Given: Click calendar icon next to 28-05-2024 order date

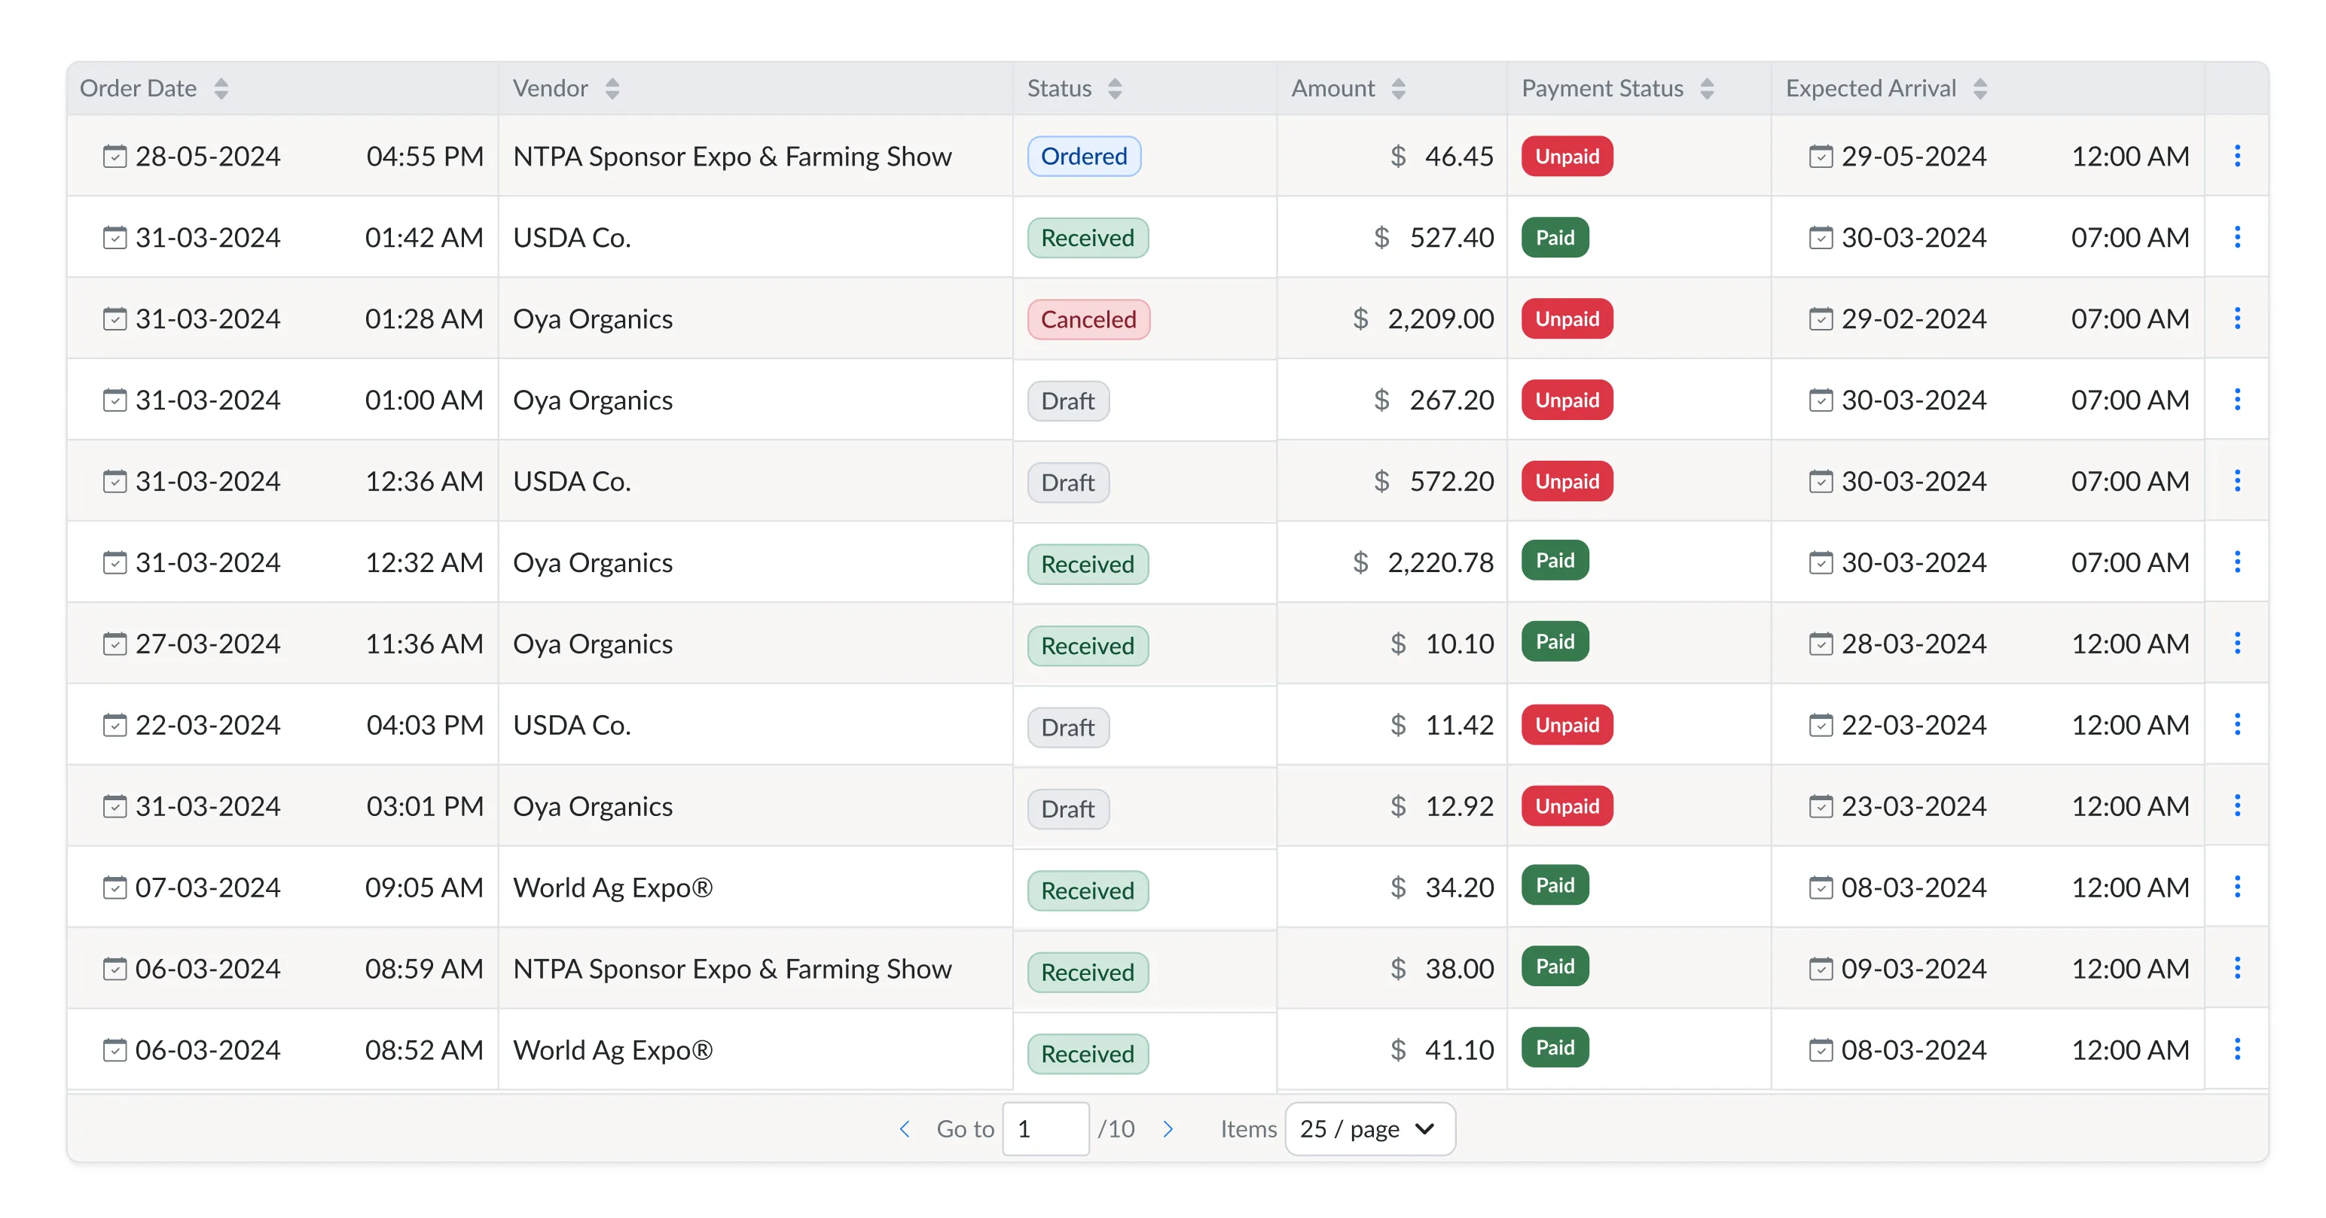Looking at the screenshot, I should tap(114, 156).
